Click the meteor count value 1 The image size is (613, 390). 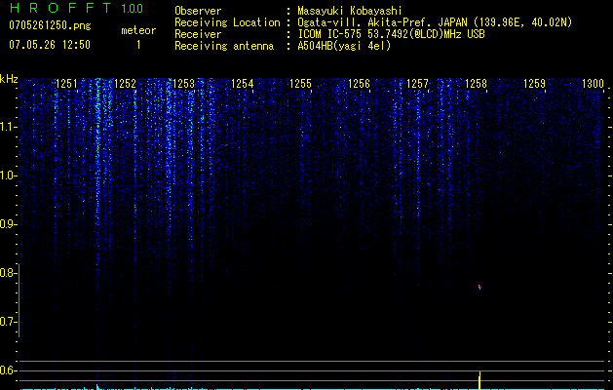138,45
